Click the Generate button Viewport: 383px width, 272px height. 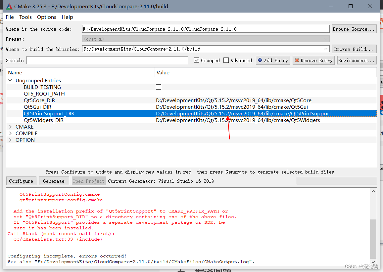coord(54,181)
